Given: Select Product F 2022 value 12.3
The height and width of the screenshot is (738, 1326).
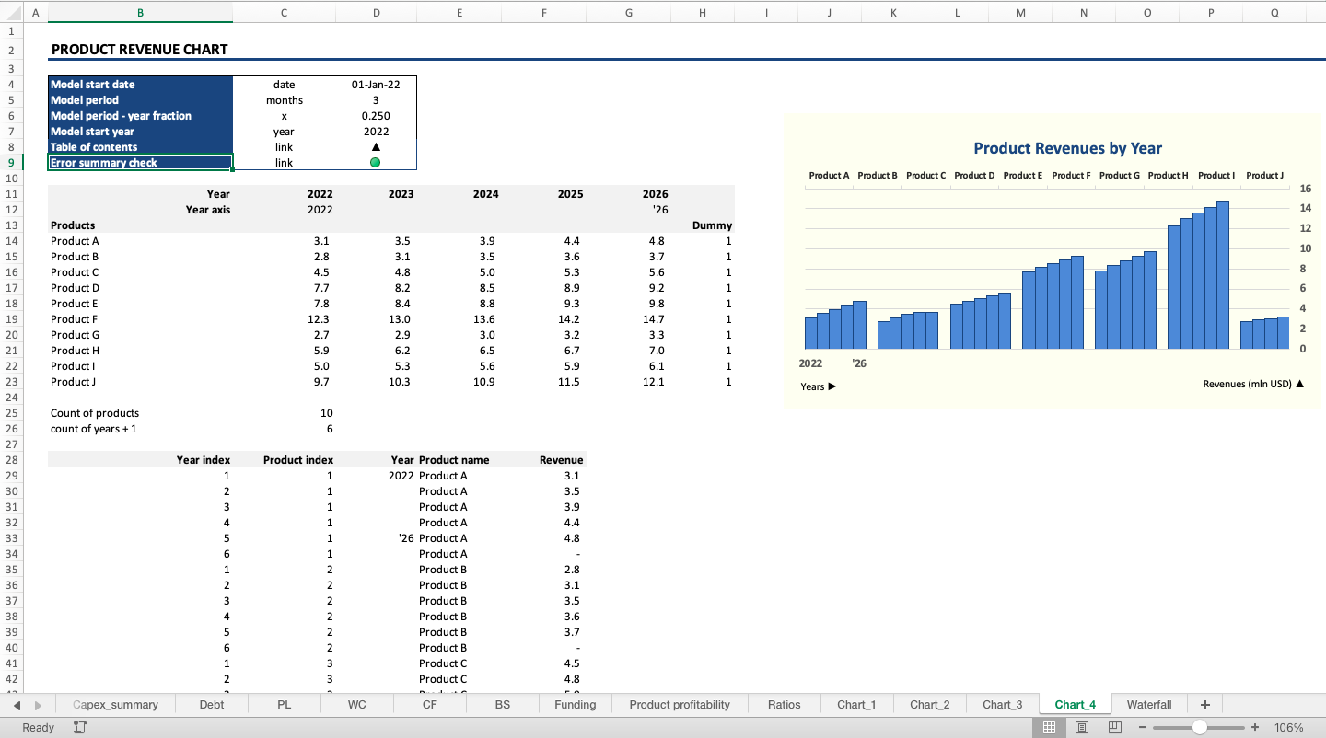Looking at the screenshot, I should click(284, 319).
